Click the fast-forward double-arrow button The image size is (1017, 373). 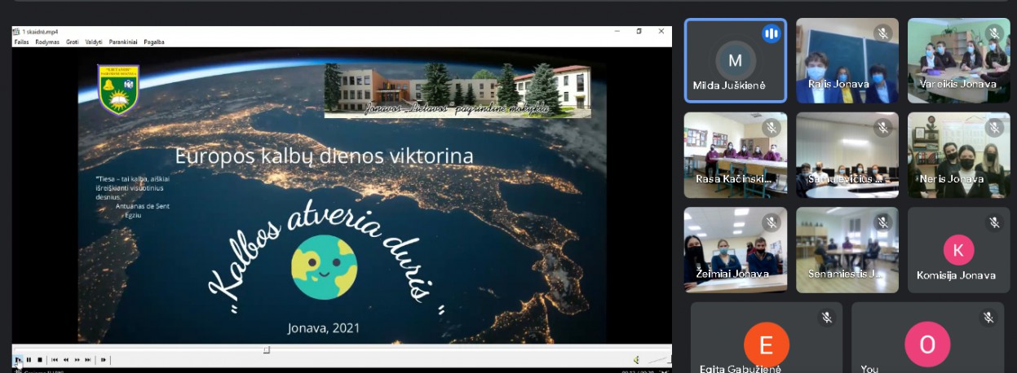pyautogui.click(x=77, y=359)
